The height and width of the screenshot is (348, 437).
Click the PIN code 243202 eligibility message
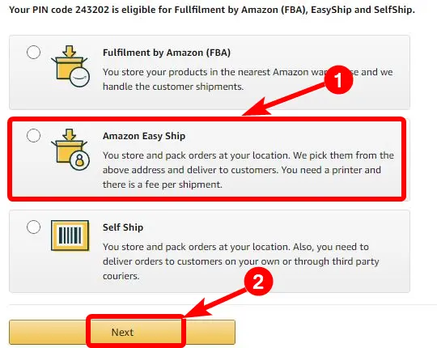(212, 10)
